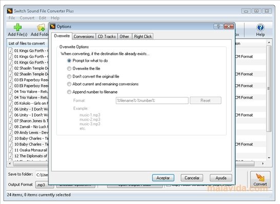Viewport: 280px width, 204px height.
Task: Click the filename Format input field
Action: click(x=152, y=100)
